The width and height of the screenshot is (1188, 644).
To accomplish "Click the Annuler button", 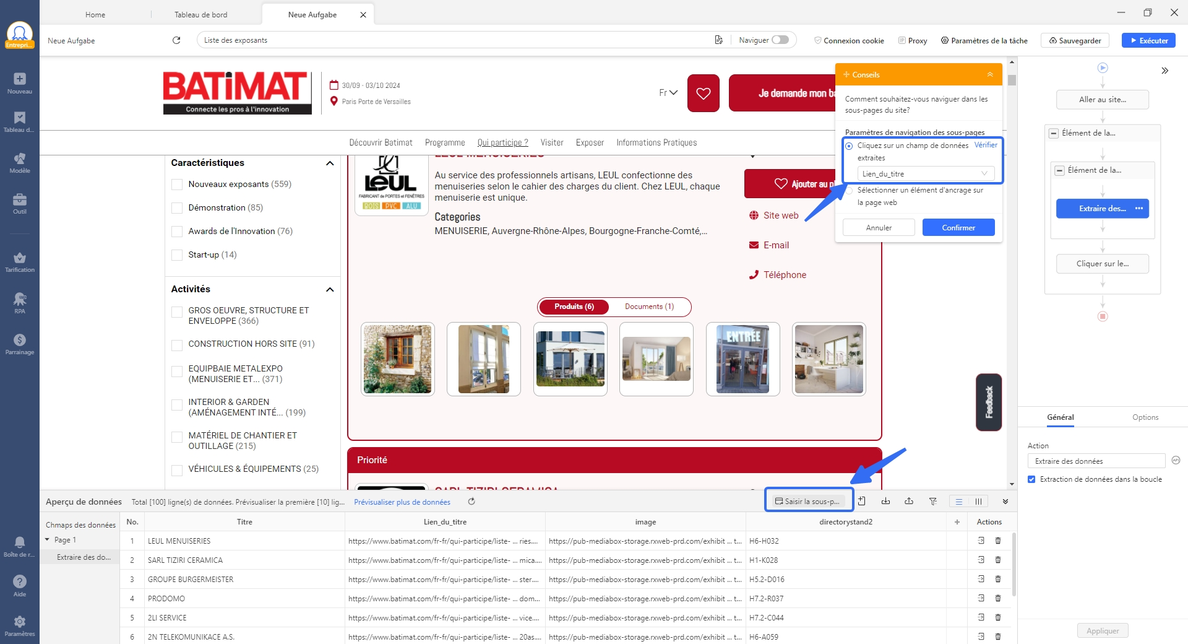I will pos(879,227).
